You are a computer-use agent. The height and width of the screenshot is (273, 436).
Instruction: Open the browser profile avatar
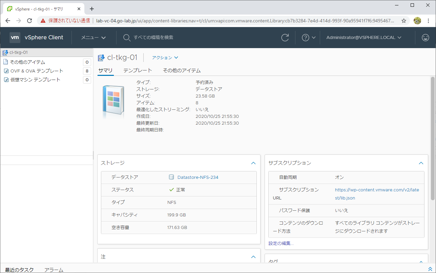pos(417,21)
